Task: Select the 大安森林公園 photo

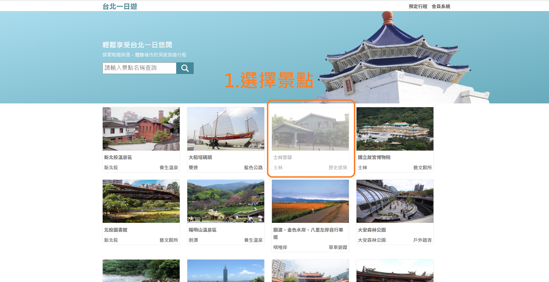Action: (x=395, y=201)
